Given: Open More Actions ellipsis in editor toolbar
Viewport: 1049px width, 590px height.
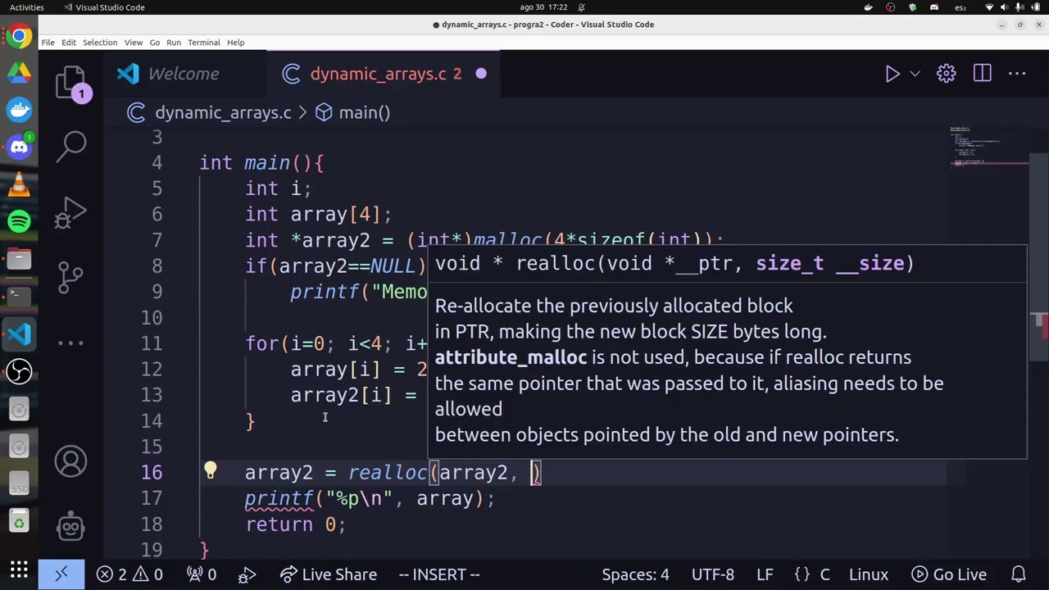Looking at the screenshot, I should pyautogui.click(x=1017, y=74).
